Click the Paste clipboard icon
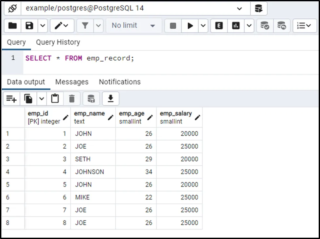The height and width of the screenshot is (239, 320). coord(55,99)
